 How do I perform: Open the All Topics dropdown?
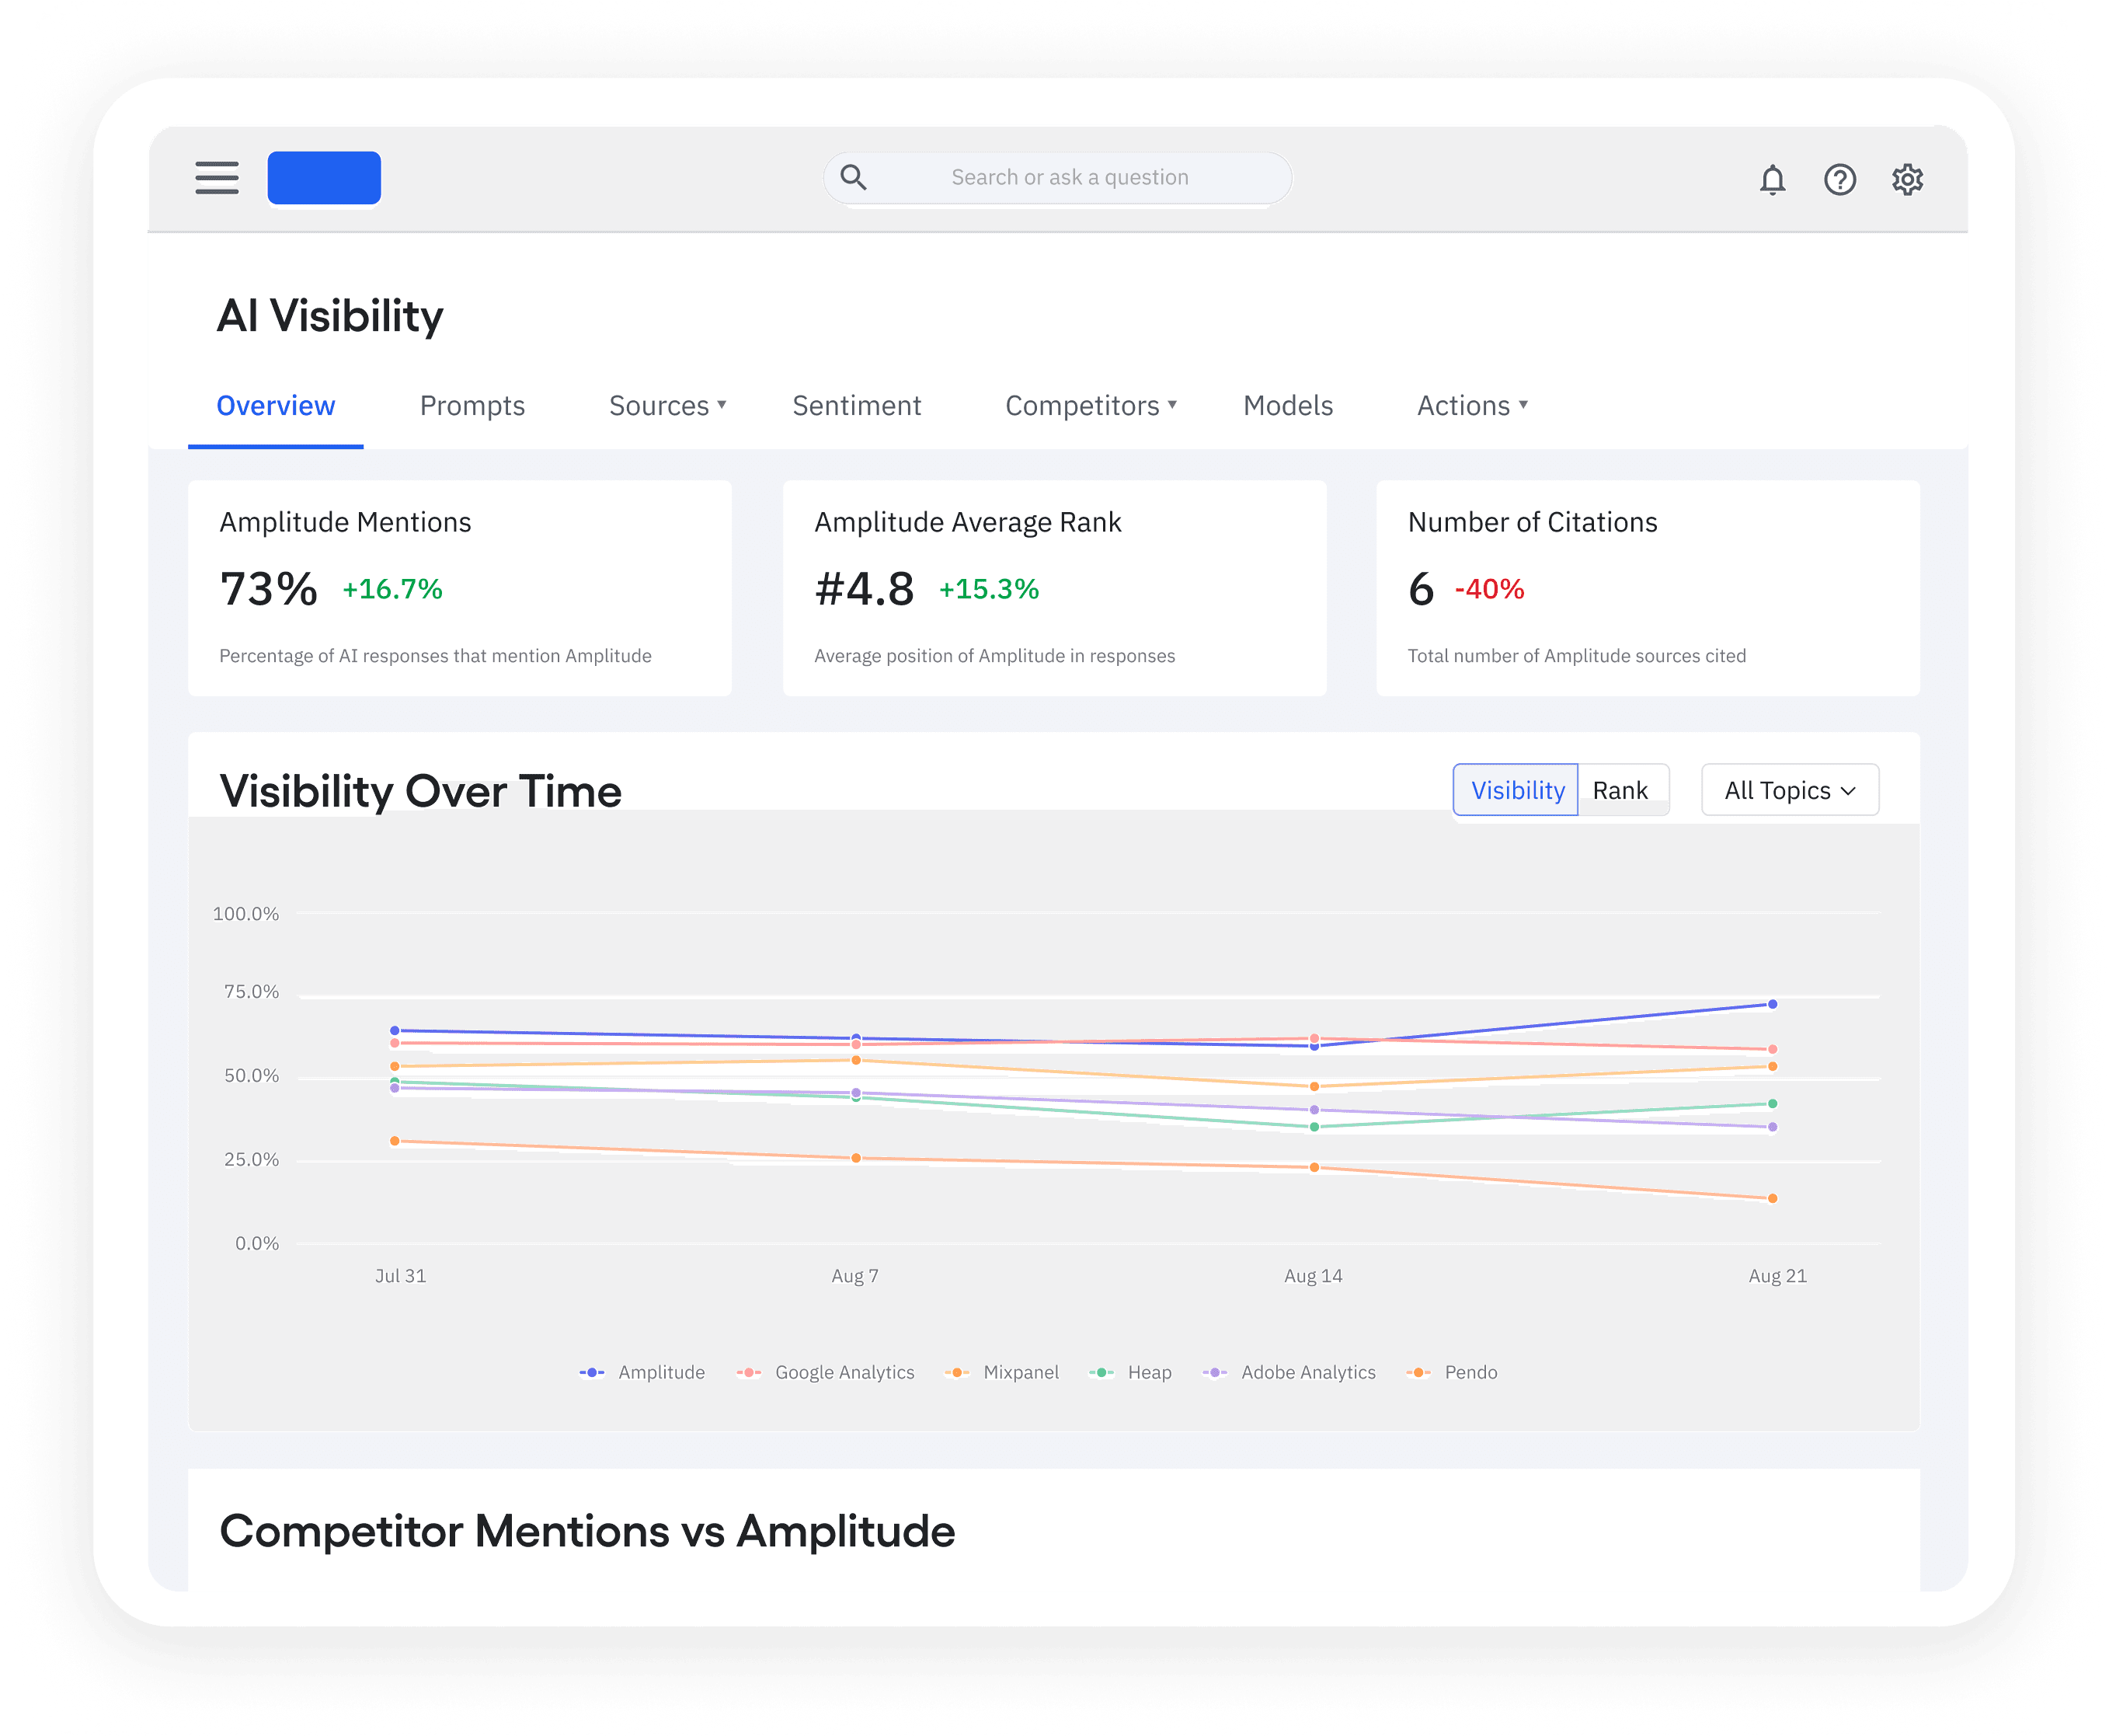pos(1788,789)
